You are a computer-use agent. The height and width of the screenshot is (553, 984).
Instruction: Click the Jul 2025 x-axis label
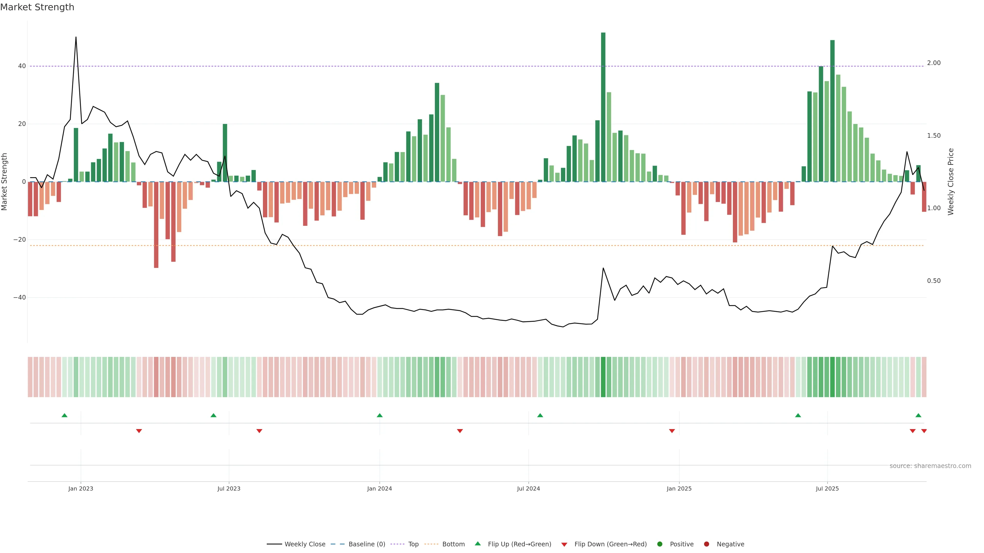point(827,488)
